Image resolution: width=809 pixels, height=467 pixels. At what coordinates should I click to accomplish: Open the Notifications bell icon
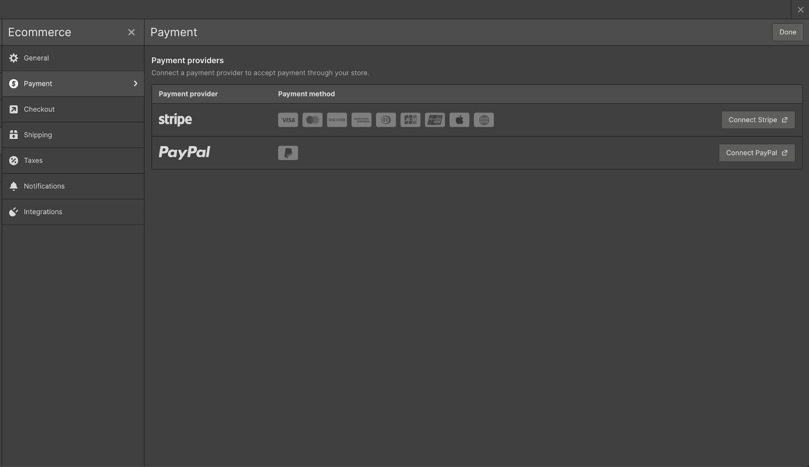(x=13, y=186)
